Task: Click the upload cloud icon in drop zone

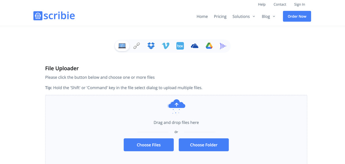Action: 176,106
